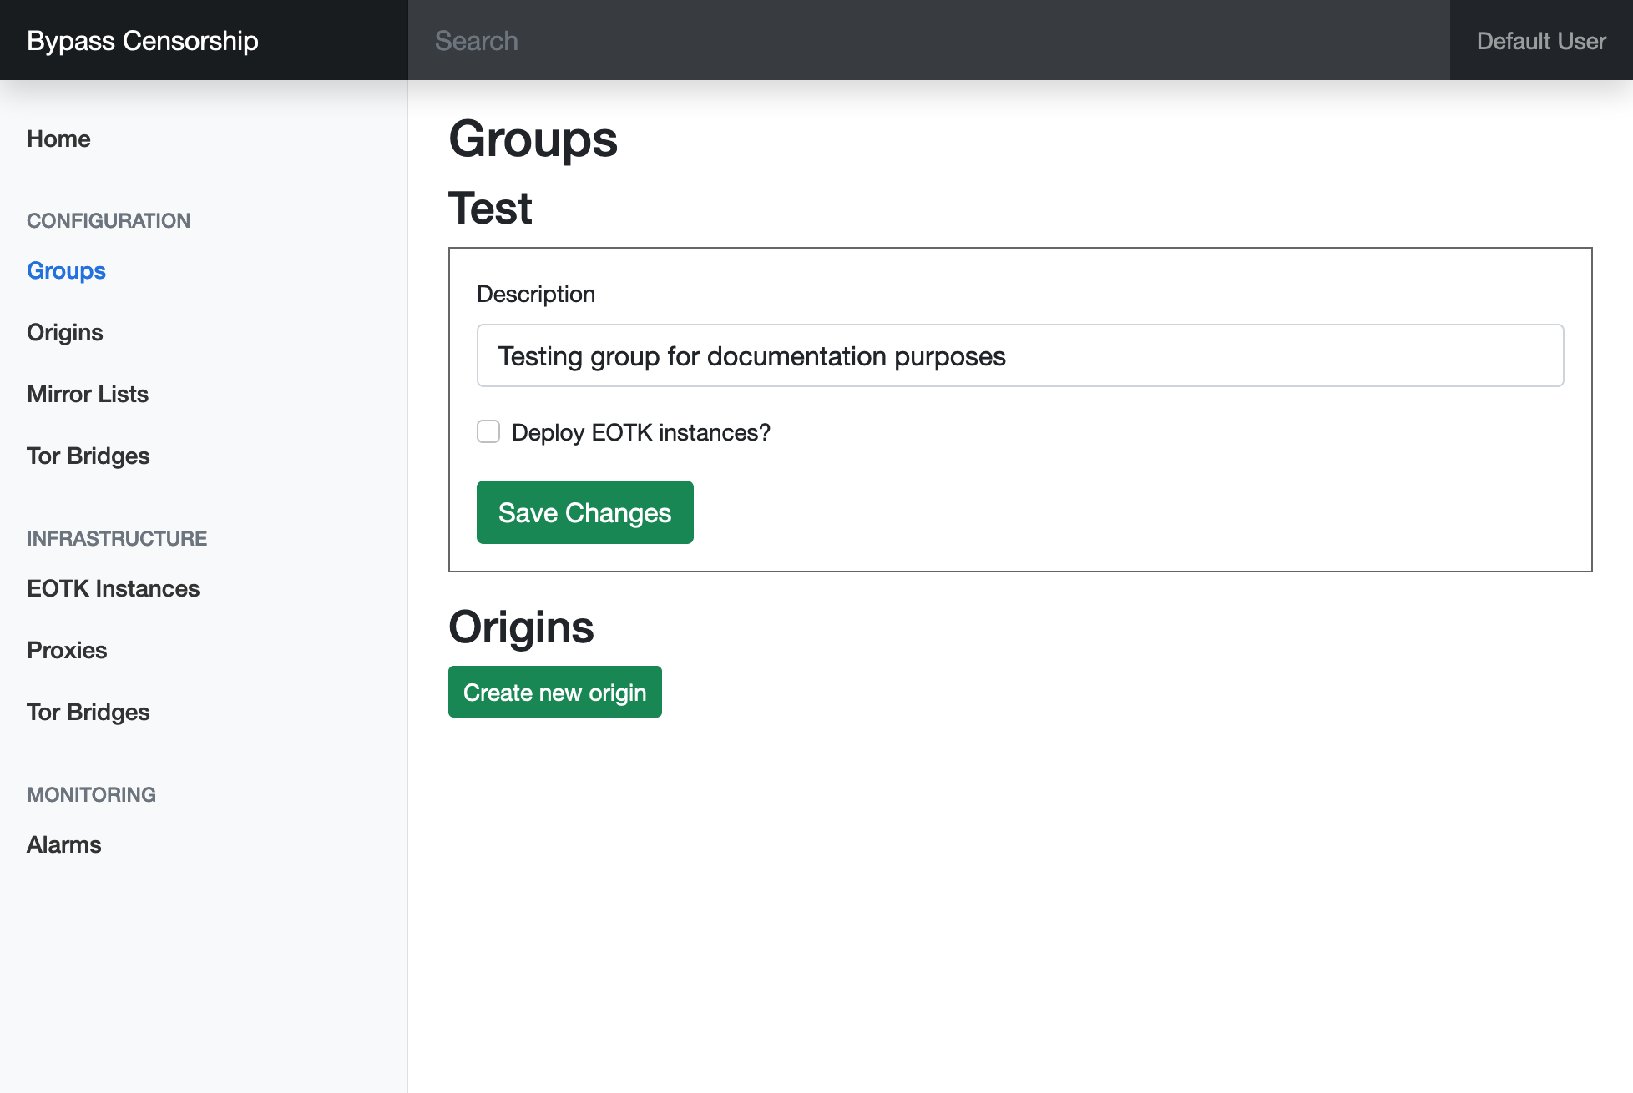Focus the Search box in header
The height and width of the screenshot is (1093, 1633).
click(928, 40)
